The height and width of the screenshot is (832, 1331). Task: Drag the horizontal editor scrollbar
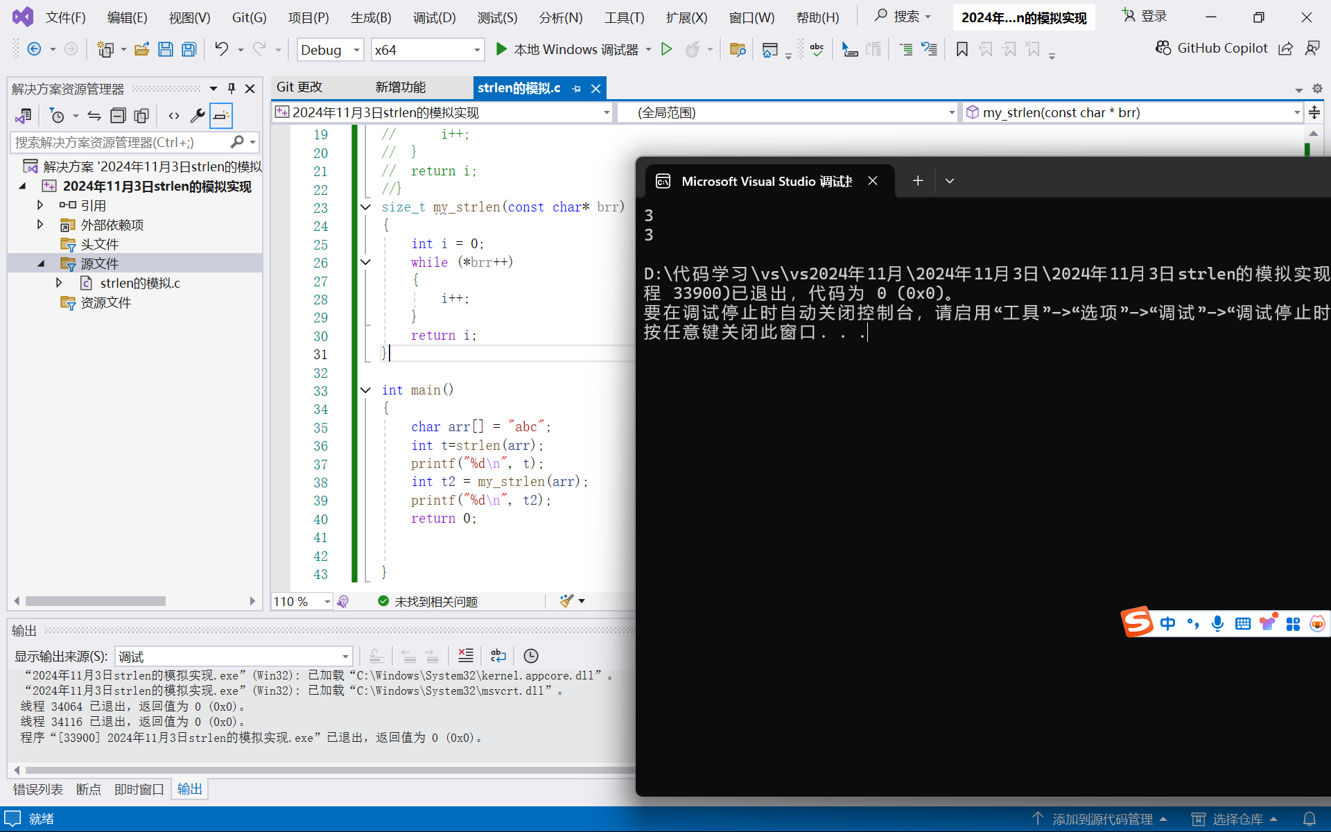pos(96,600)
